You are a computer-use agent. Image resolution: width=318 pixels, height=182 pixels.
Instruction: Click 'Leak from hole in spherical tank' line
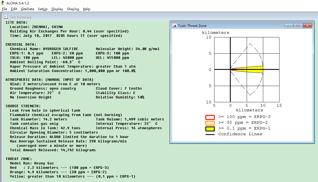pos(45,110)
